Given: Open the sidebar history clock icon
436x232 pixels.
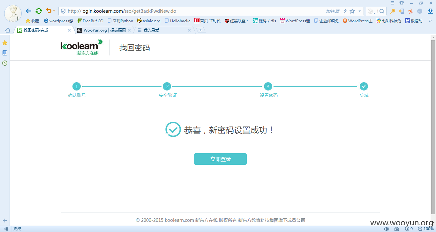Looking at the screenshot, I should tap(5, 63).
